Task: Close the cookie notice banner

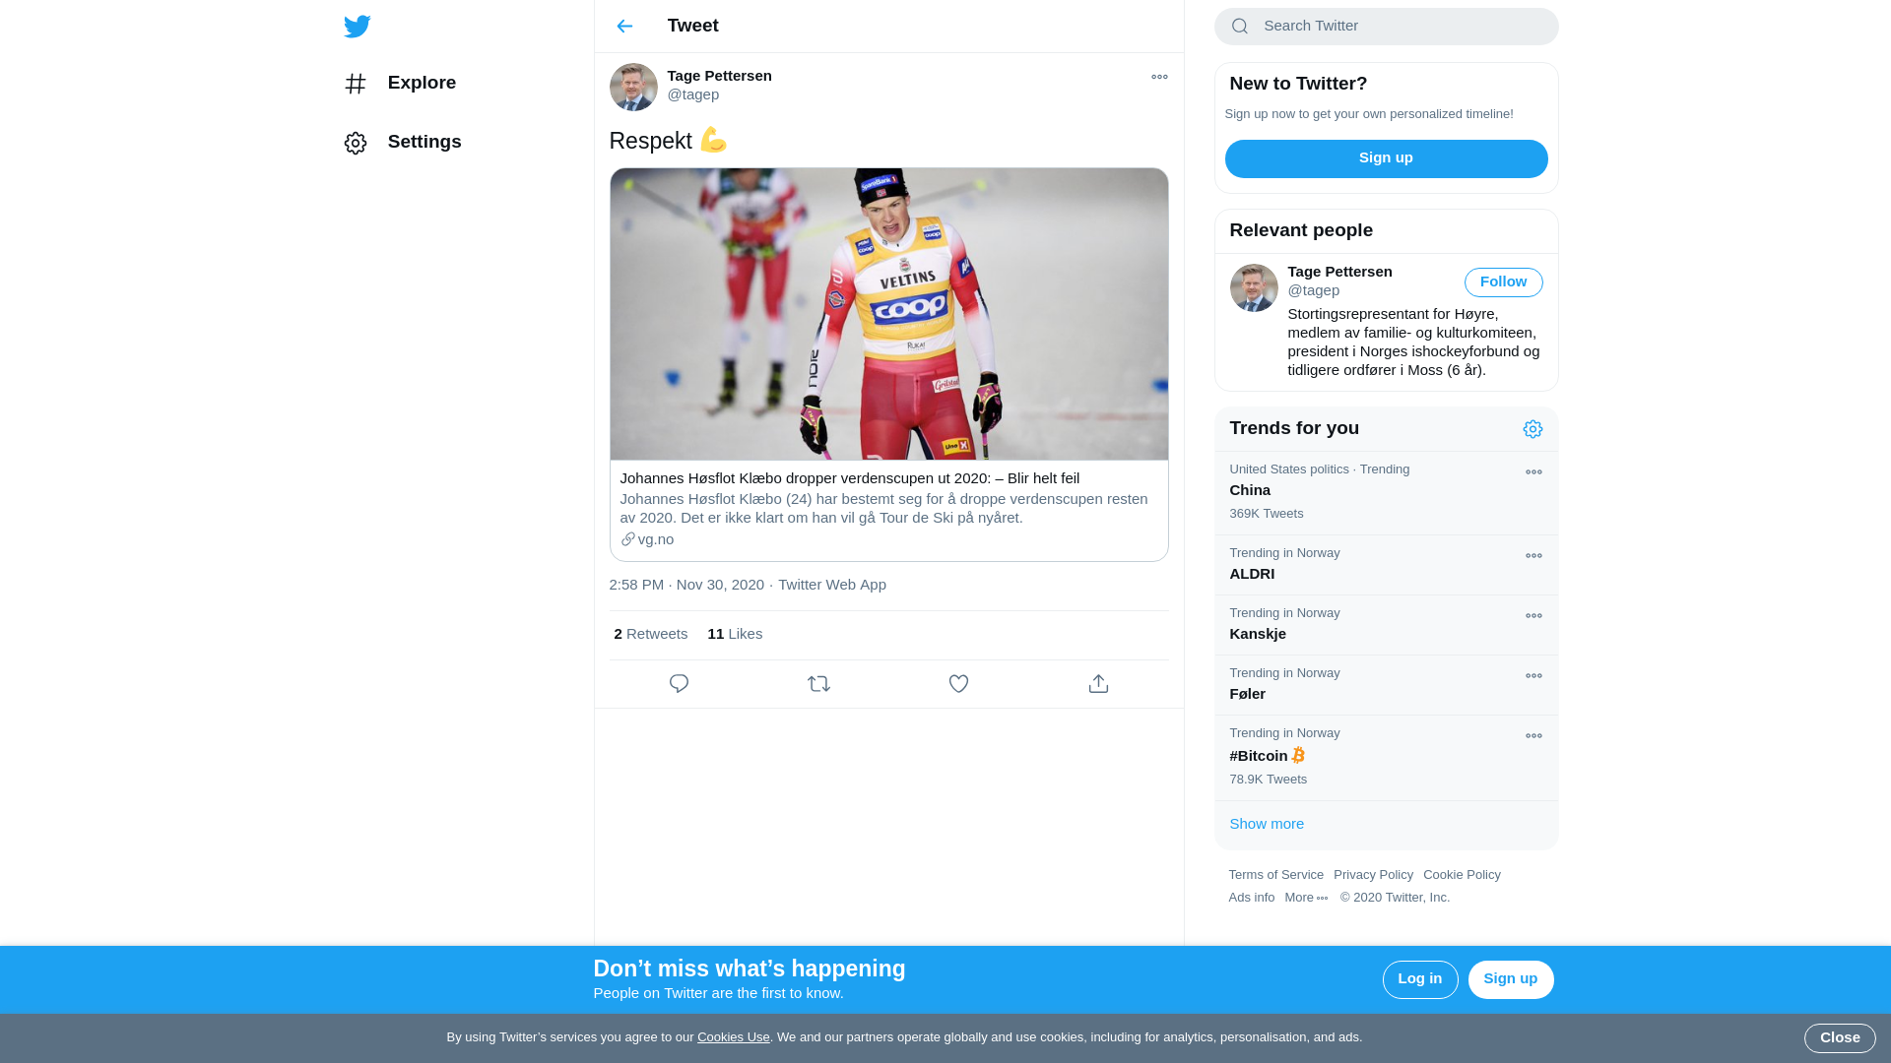Action: coord(1840,1038)
